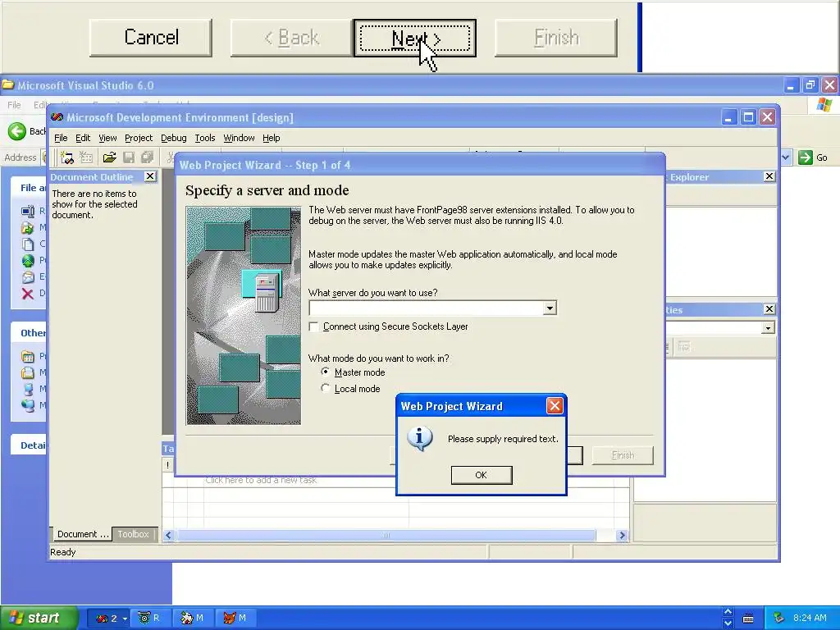840x630 pixels.
Task: Click the task list scroll right arrow
Action: coord(622,535)
